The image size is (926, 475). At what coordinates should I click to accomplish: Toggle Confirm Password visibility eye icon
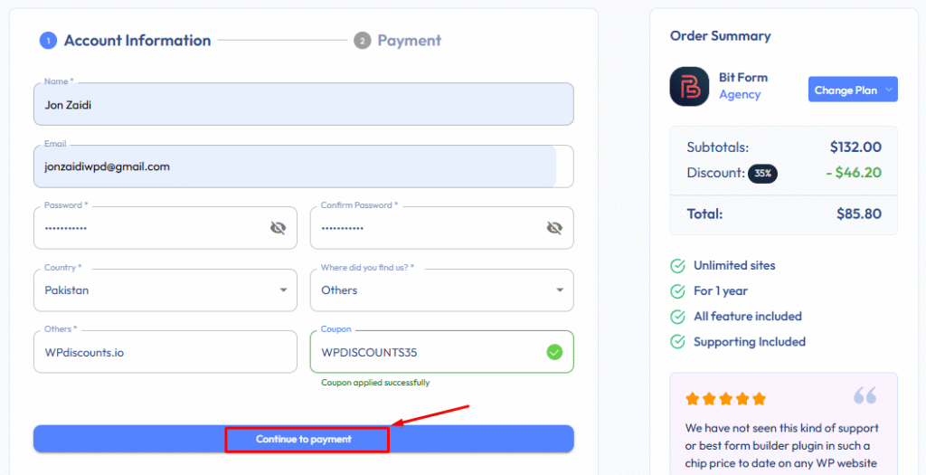554,228
